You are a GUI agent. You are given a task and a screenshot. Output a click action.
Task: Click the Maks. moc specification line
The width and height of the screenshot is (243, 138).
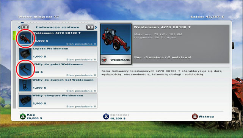coord(158,34)
